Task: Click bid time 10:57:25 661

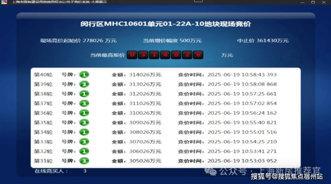Action: (x=259, y=94)
